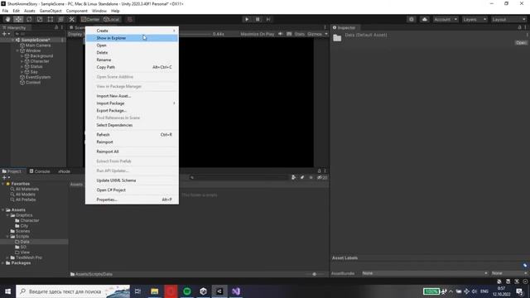This screenshot has width=530, height=298.
Task: Open the Account dropdown
Action: tap(446, 19)
